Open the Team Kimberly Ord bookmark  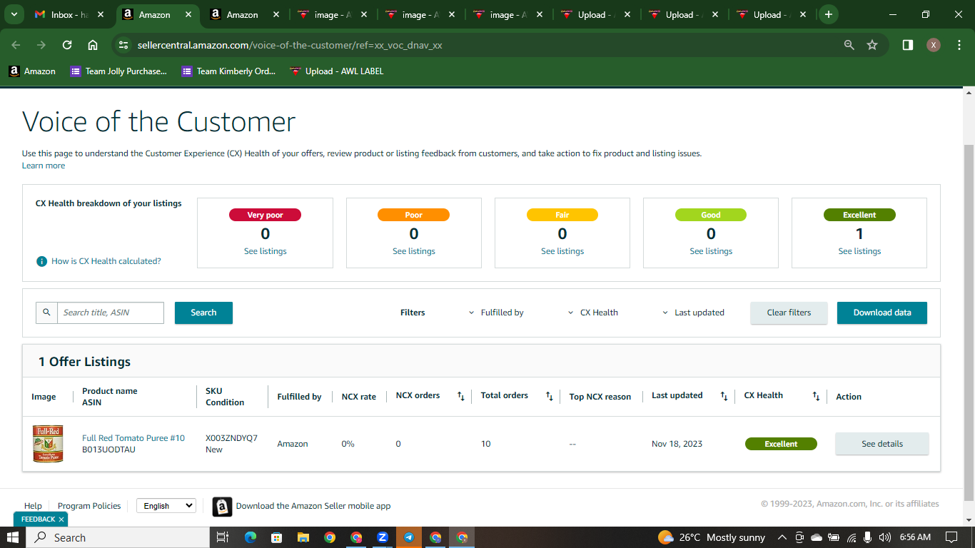tap(228, 71)
